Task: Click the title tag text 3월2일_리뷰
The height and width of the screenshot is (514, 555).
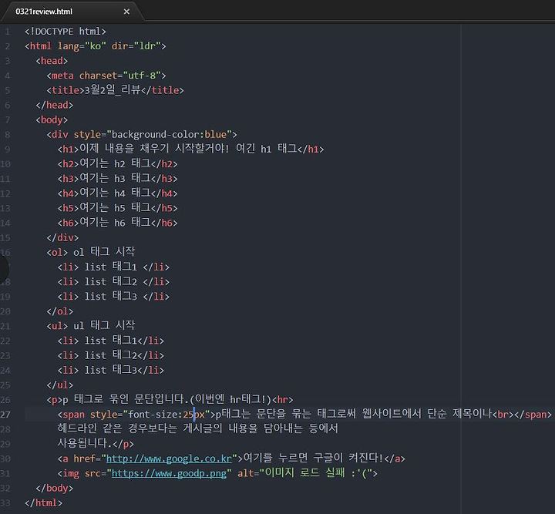Action: click(x=113, y=90)
